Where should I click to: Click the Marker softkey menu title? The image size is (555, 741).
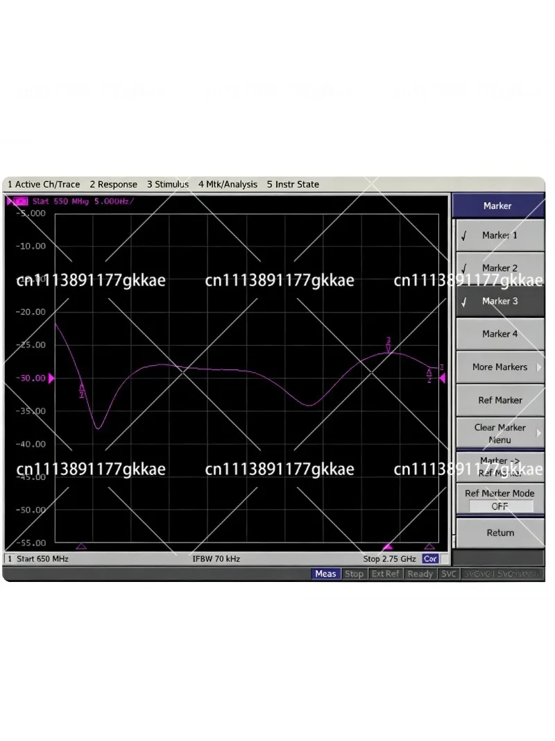click(x=497, y=206)
